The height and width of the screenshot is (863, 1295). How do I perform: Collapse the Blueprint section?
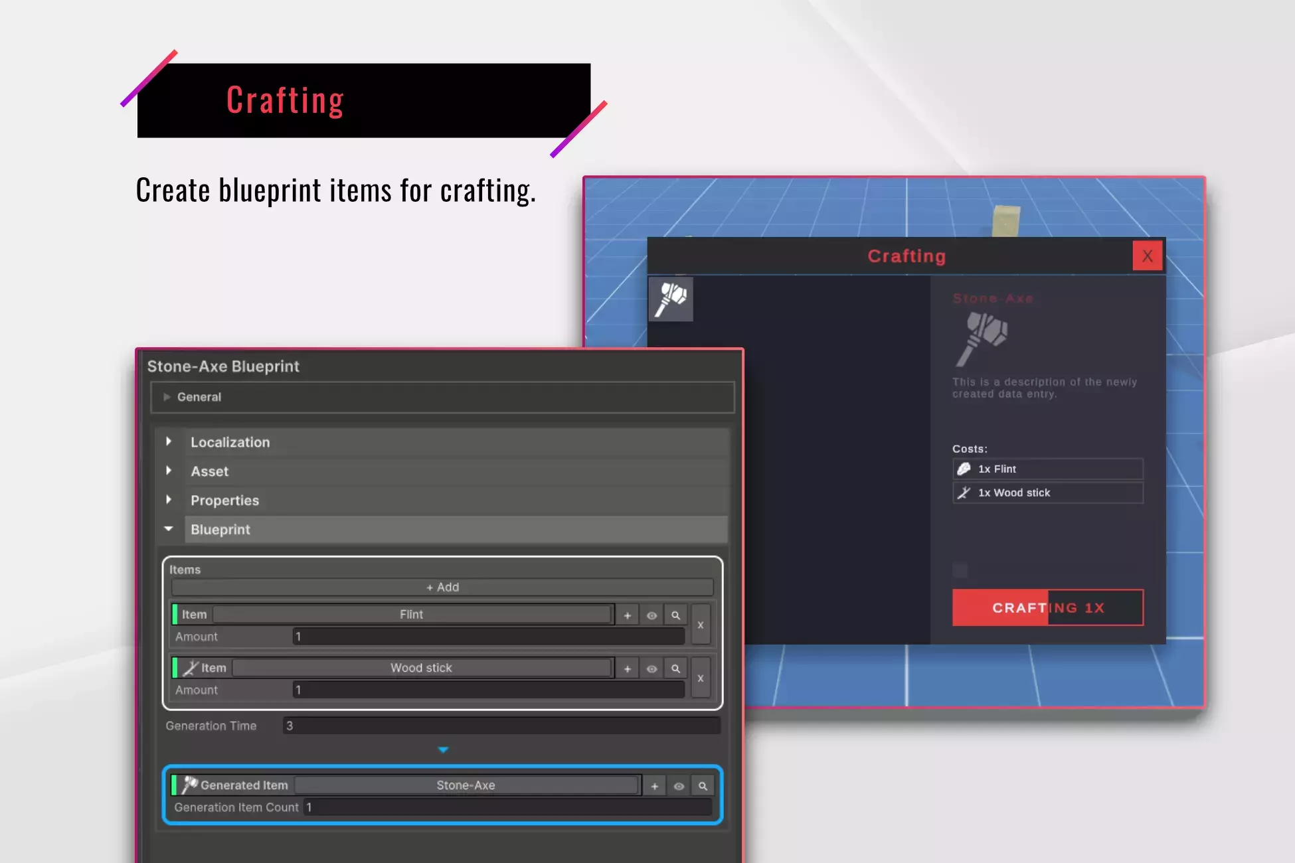point(220,530)
